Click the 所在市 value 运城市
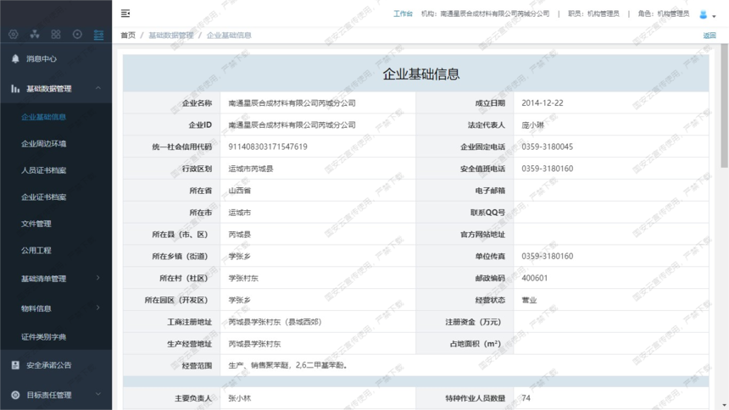This screenshot has width=729, height=410. (240, 213)
